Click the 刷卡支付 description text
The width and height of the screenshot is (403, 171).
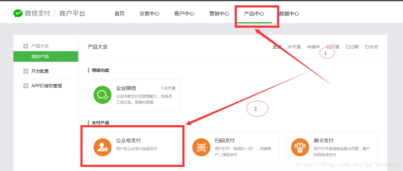[x=342, y=152]
